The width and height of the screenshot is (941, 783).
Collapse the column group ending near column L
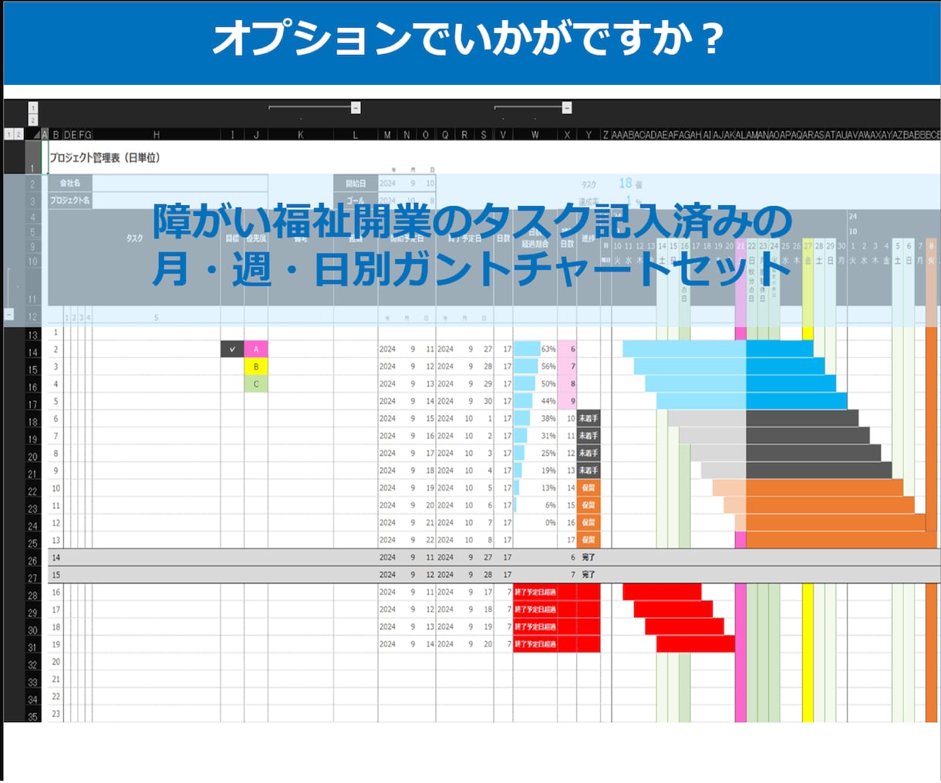[x=356, y=108]
